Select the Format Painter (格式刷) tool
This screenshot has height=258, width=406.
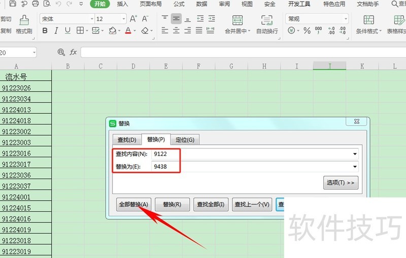(24, 24)
